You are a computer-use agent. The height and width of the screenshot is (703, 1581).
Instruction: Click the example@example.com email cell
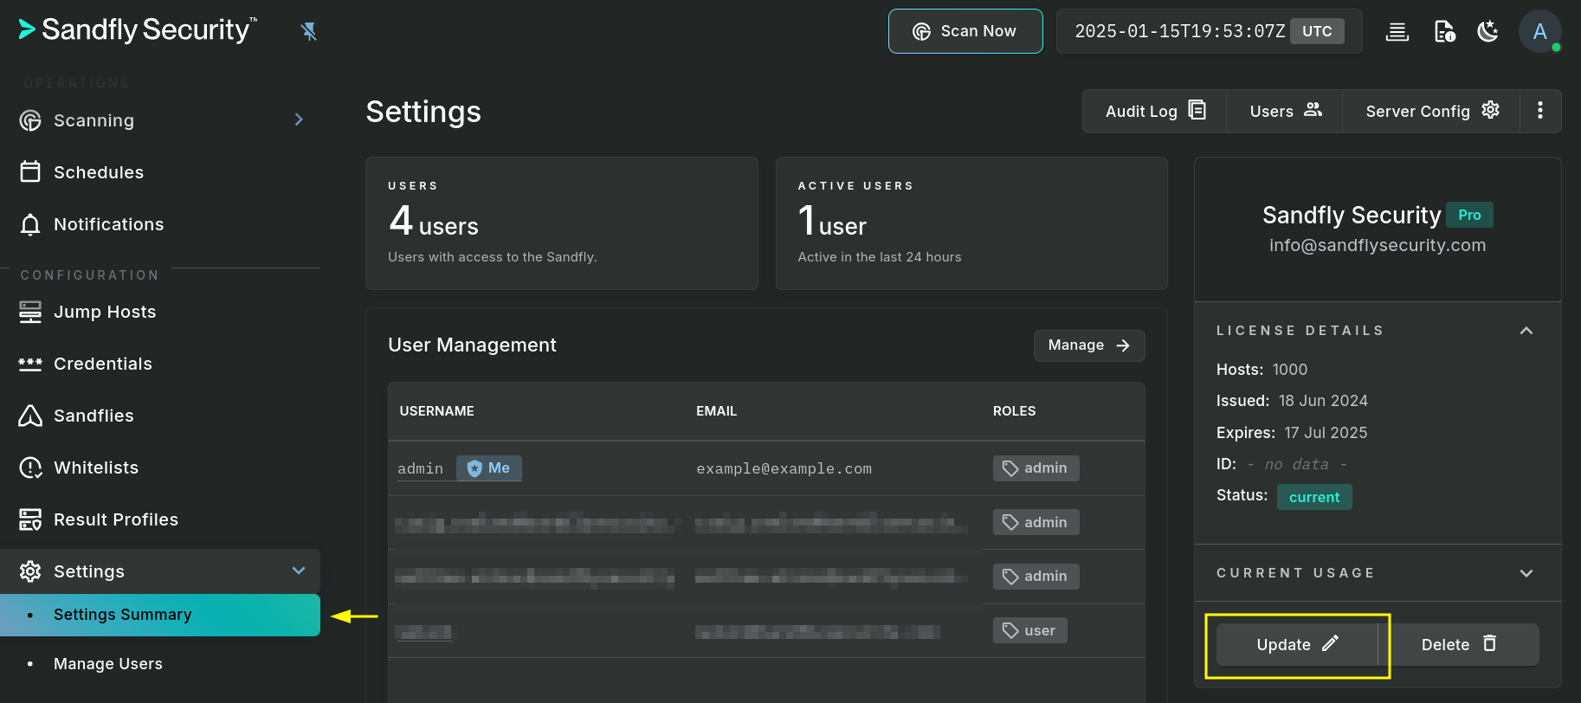tap(784, 469)
